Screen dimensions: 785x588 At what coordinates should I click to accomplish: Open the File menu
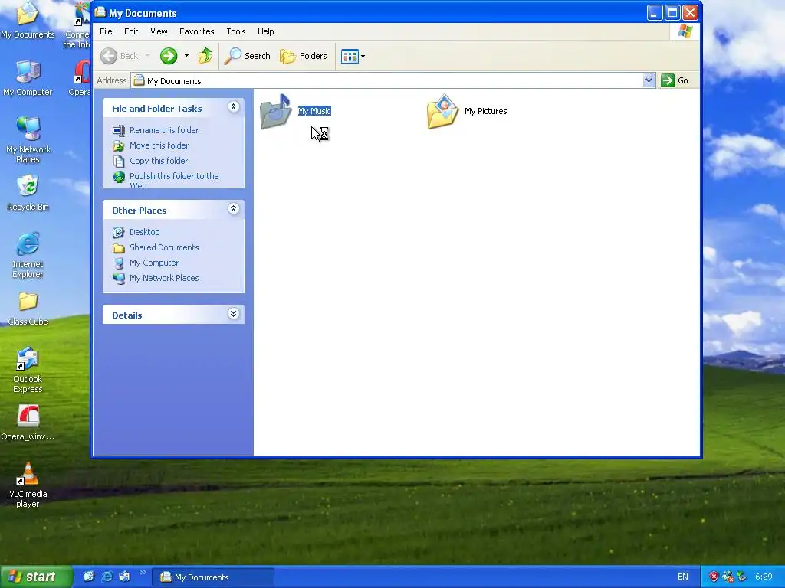pyautogui.click(x=106, y=31)
